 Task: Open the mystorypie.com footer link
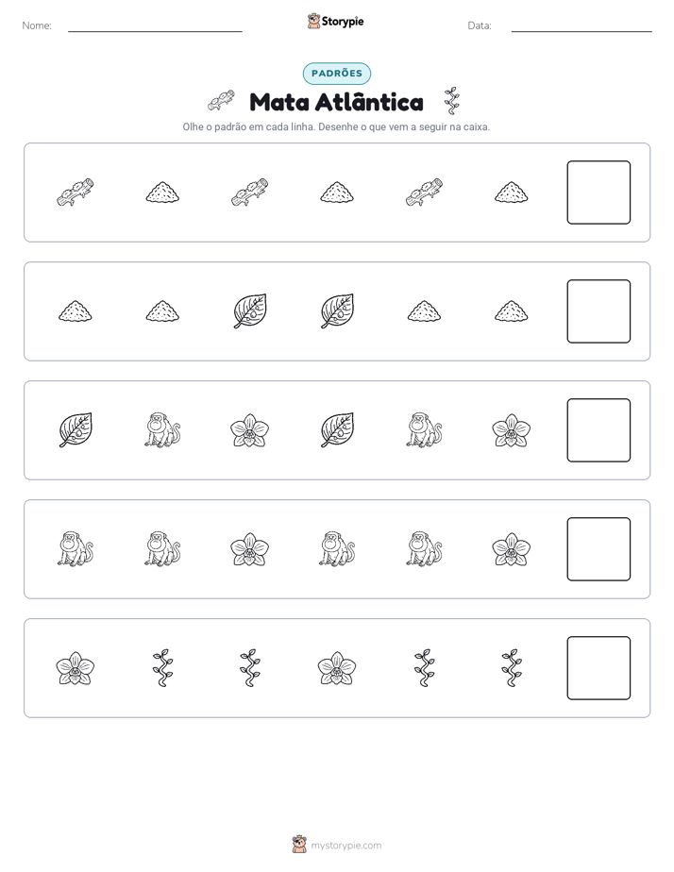(x=336, y=845)
